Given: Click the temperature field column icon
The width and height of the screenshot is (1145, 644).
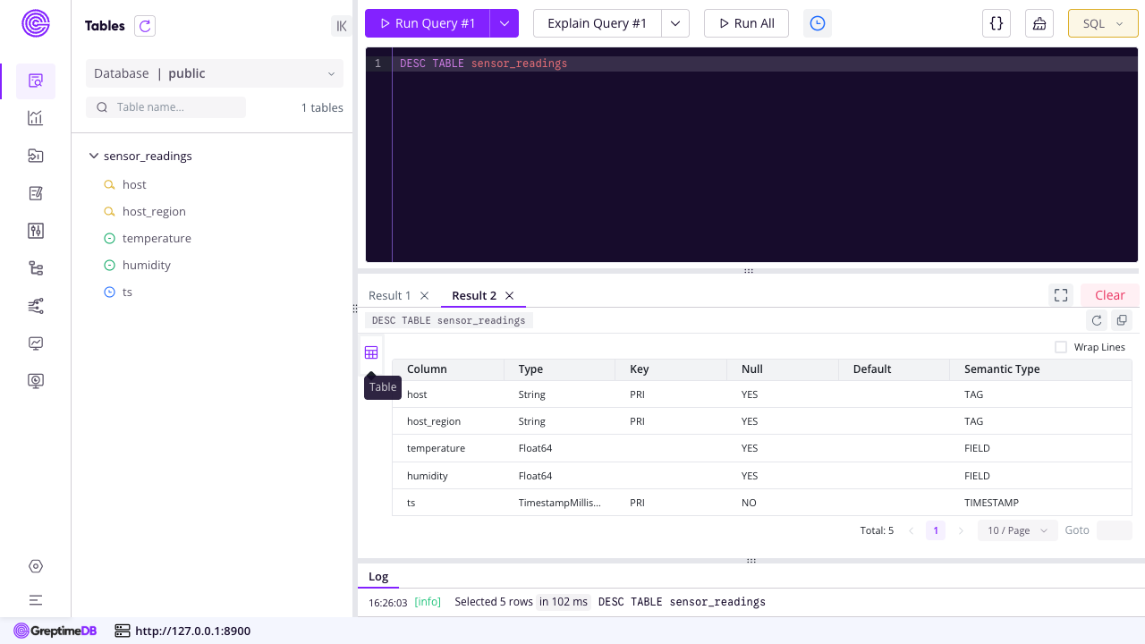Looking at the screenshot, I should pos(110,239).
